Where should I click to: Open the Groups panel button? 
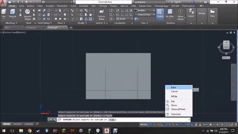coord(202,12)
